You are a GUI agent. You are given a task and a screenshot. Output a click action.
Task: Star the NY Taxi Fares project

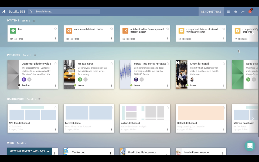[x=111, y=63]
